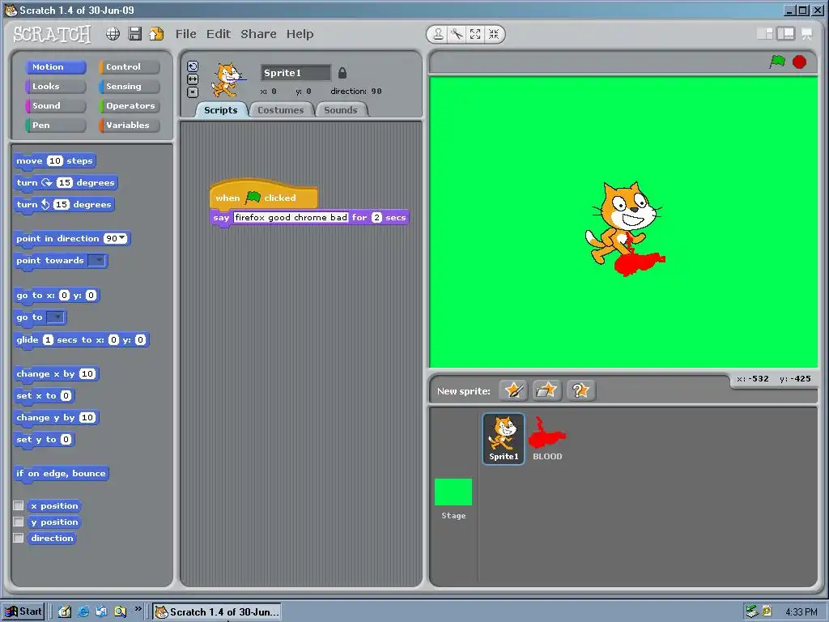Image resolution: width=829 pixels, height=622 pixels.
Task: Get a surprise sprite
Action: point(580,390)
